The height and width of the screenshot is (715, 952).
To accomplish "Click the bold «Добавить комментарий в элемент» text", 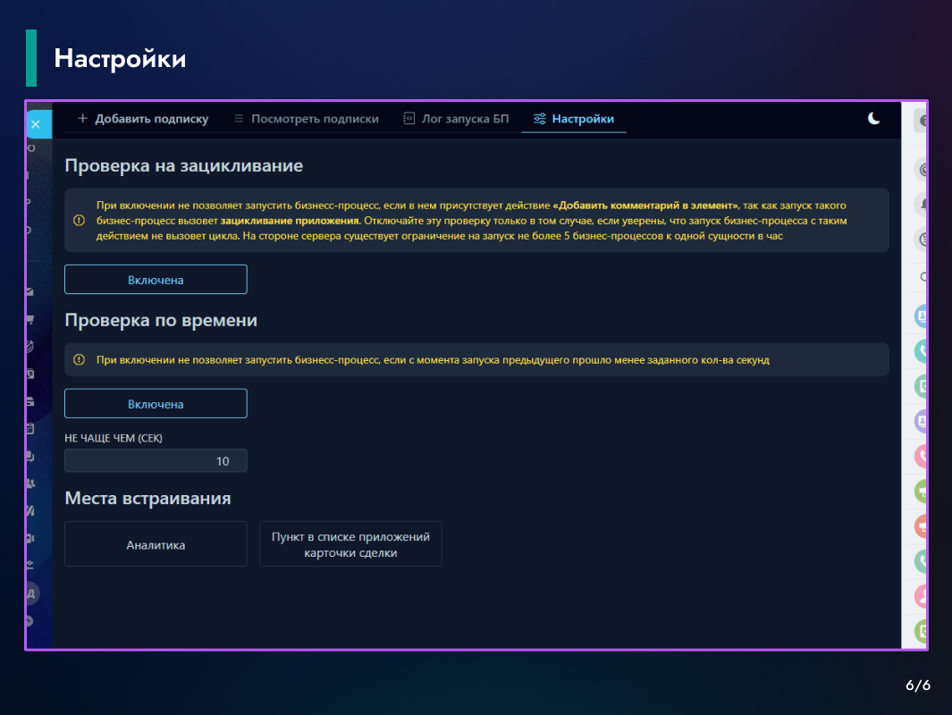I will [x=645, y=206].
